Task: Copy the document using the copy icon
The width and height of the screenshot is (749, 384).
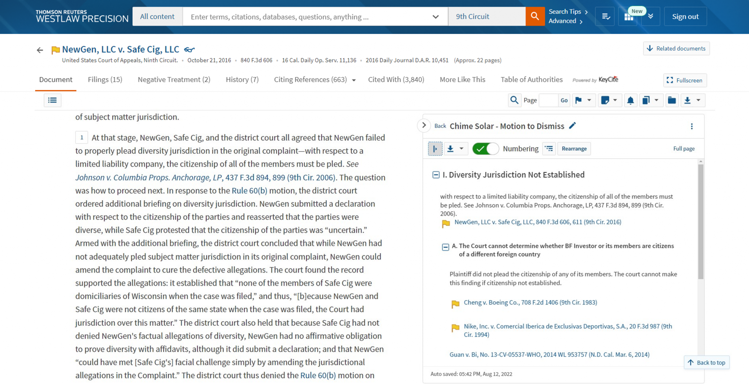Action: (646, 100)
